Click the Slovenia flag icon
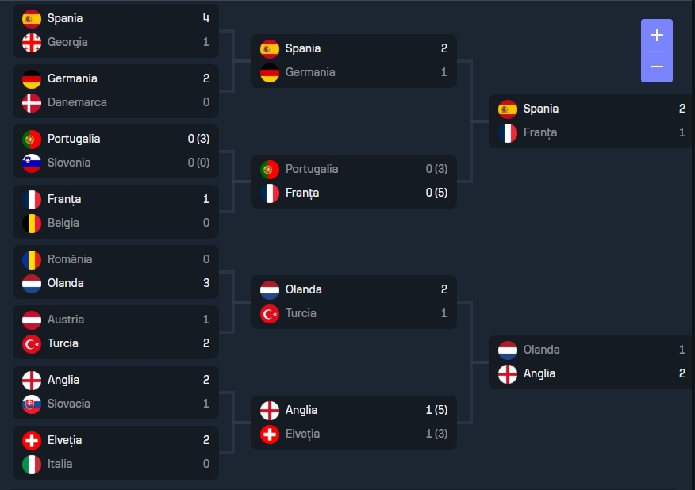 pyautogui.click(x=32, y=163)
